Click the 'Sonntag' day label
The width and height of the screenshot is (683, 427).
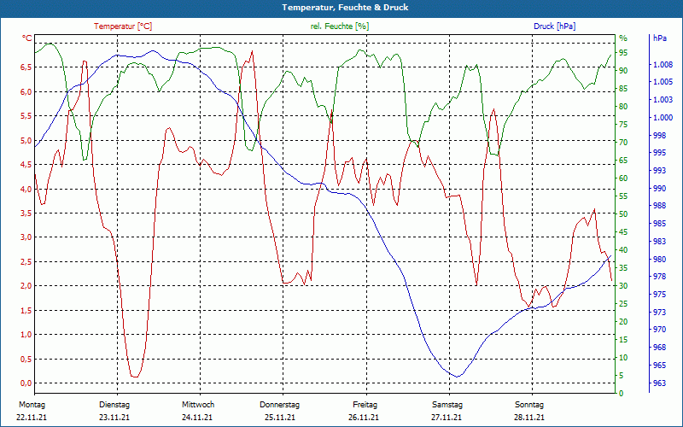coord(529,405)
